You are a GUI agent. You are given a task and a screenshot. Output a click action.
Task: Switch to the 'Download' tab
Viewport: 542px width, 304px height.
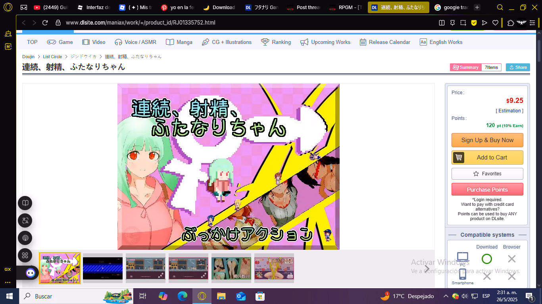pyautogui.click(x=219, y=7)
